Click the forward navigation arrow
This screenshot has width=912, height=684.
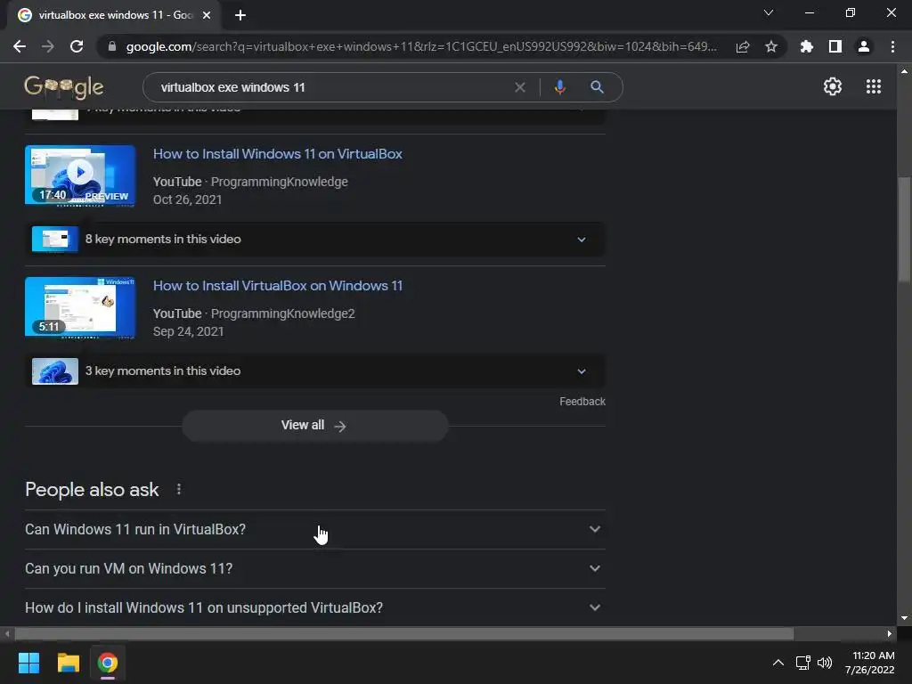coord(48,46)
